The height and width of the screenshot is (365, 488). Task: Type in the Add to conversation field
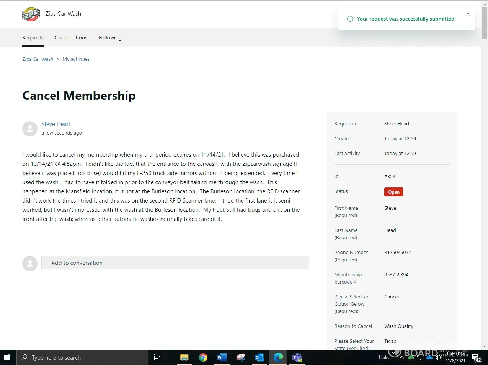point(175,263)
